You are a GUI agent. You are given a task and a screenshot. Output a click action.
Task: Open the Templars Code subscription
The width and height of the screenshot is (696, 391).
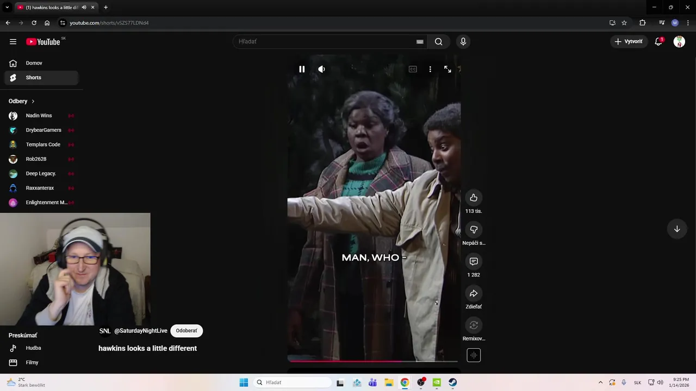tap(41, 144)
